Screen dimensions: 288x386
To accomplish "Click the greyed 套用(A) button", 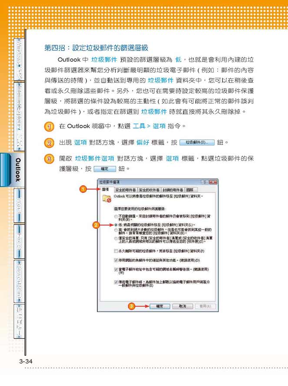I will pos(205,306).
